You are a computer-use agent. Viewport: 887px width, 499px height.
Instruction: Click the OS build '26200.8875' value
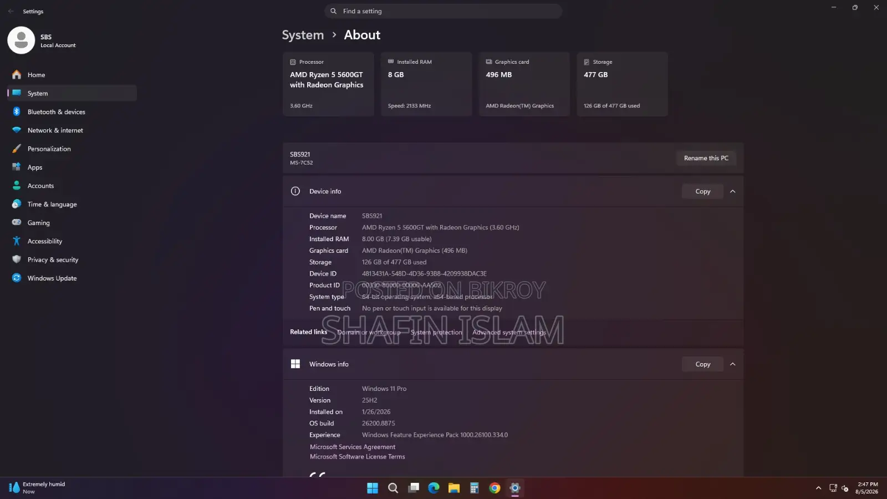[x=379, y=424]
